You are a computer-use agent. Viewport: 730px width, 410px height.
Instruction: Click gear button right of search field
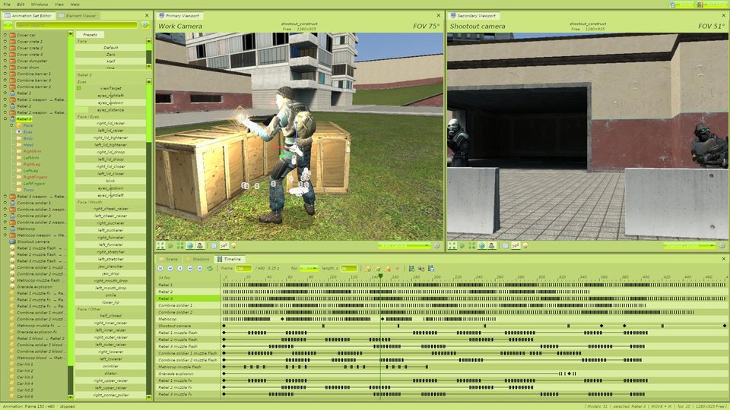144,24
